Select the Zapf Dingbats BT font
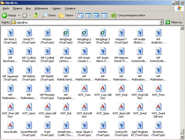 tap(140, 125)
